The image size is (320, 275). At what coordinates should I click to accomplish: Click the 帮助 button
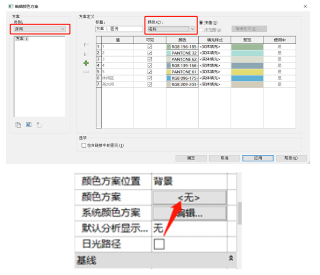point(291,158)
